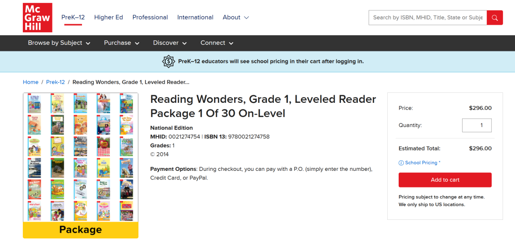This screenshot has width=515, height=247.
Task: Click the © 2014 copyright text
Action: pos(160,154)
